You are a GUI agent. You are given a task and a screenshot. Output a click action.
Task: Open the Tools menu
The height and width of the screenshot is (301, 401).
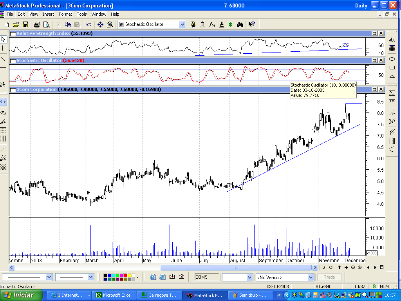point(82,14)
